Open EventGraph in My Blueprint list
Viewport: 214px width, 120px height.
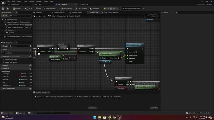tap(8, 53)
